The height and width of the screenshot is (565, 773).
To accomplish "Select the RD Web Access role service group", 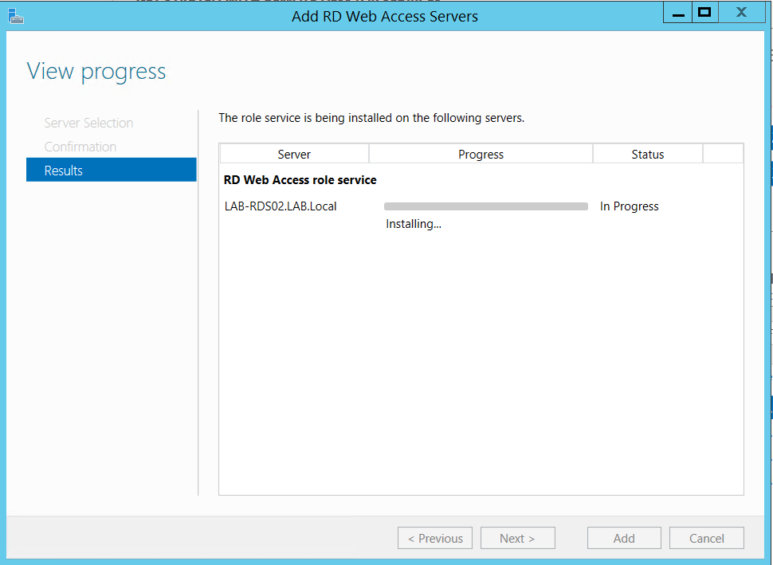I will (x=300, y=180).
